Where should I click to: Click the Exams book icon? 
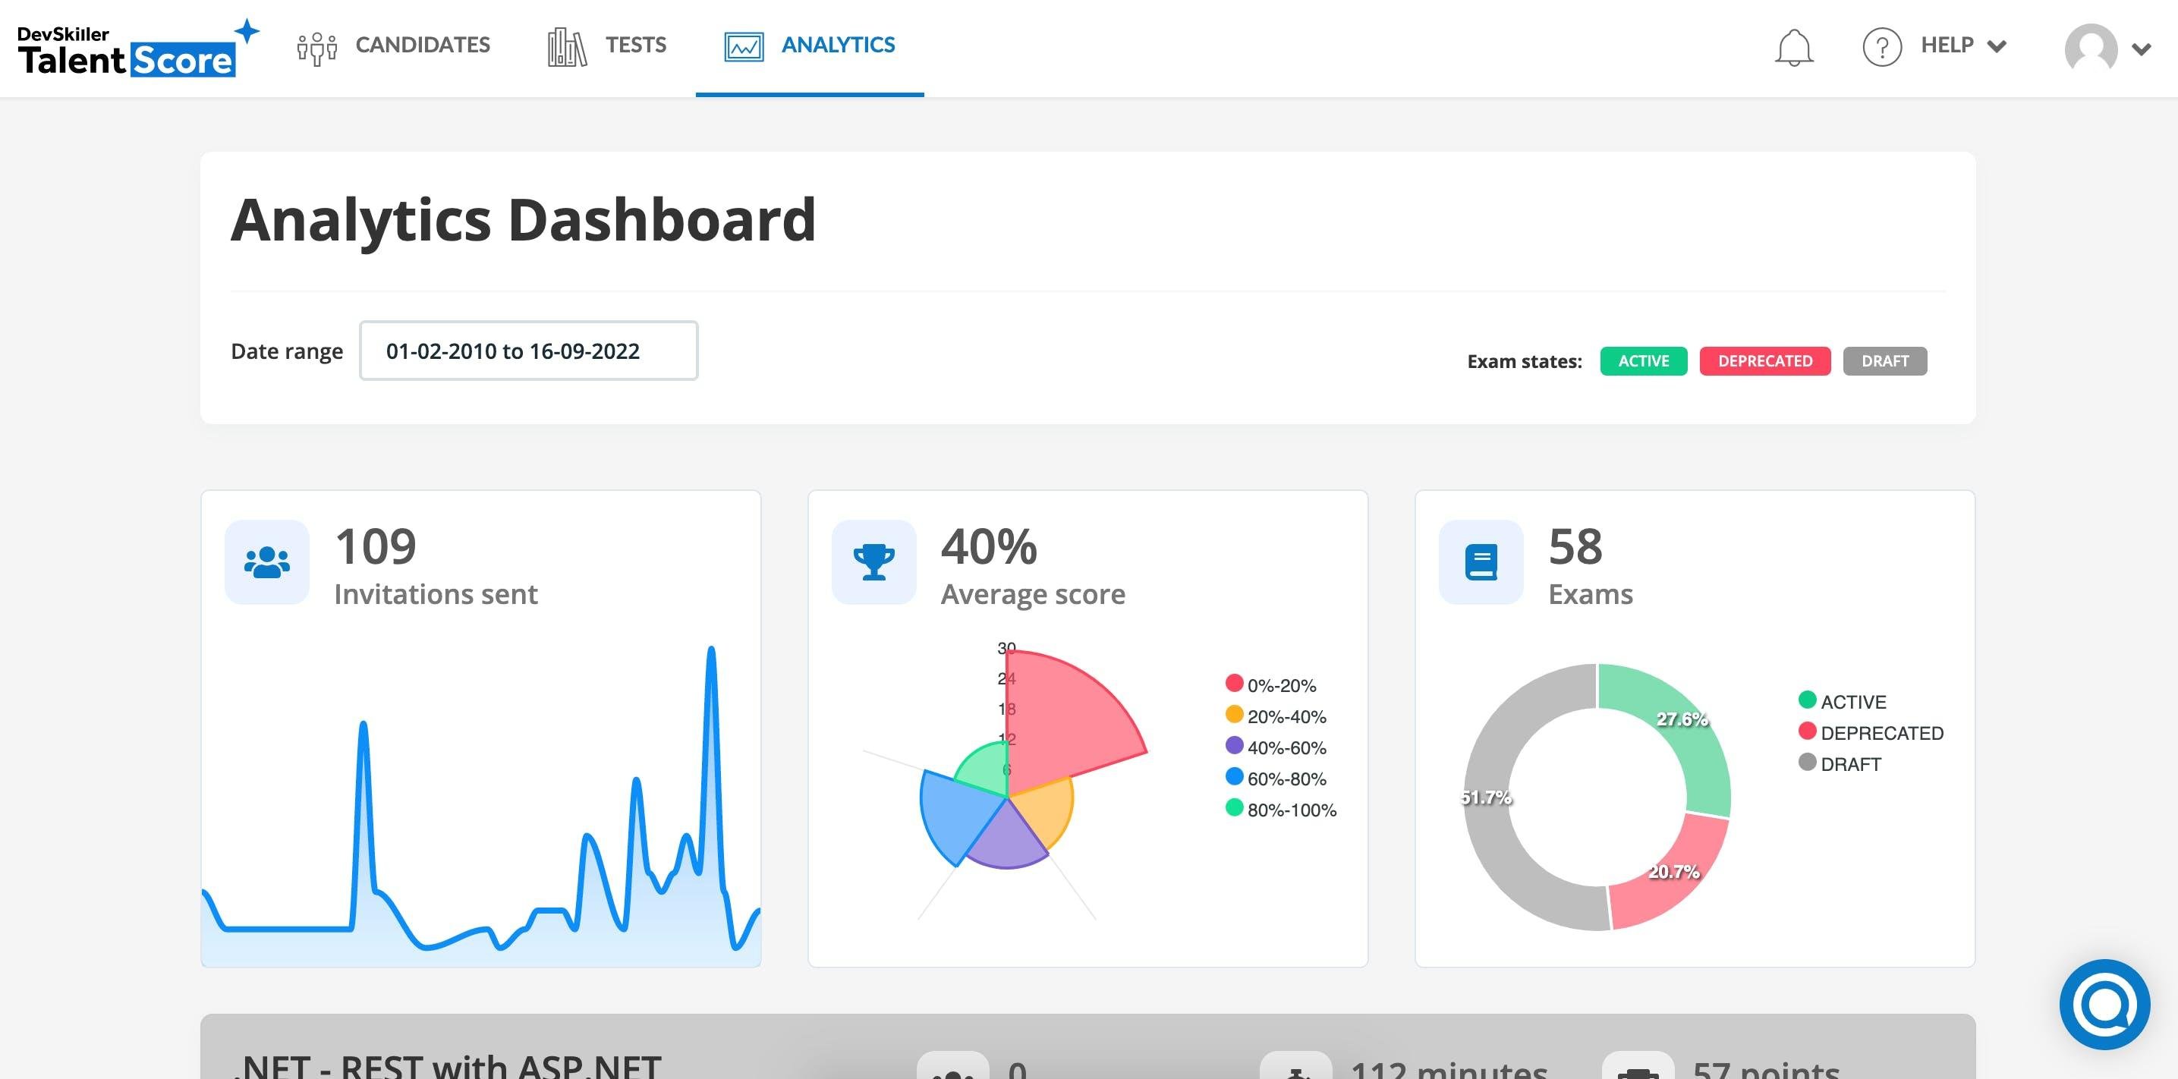pos(1481,562)
